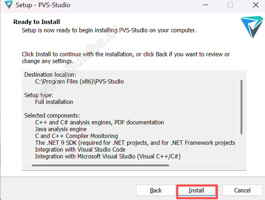Click the PVS-Studio icon in title bar
The height and width of the screenshot is (200, 265).
(x=7, y=6)
